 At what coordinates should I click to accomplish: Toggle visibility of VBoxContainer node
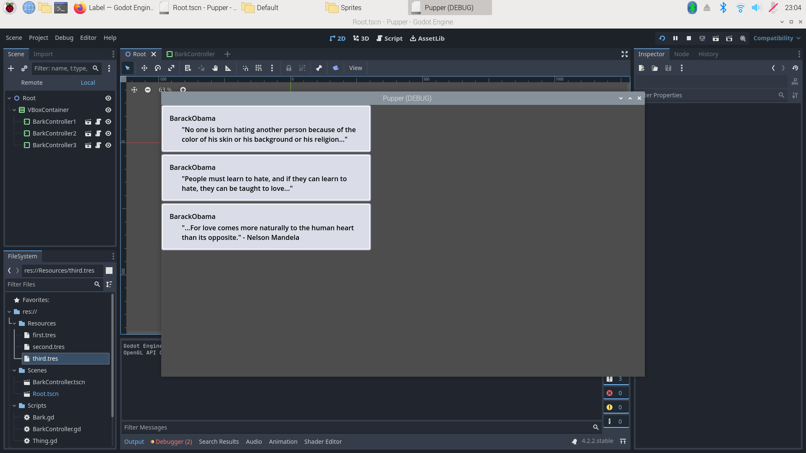pos(108,110)
